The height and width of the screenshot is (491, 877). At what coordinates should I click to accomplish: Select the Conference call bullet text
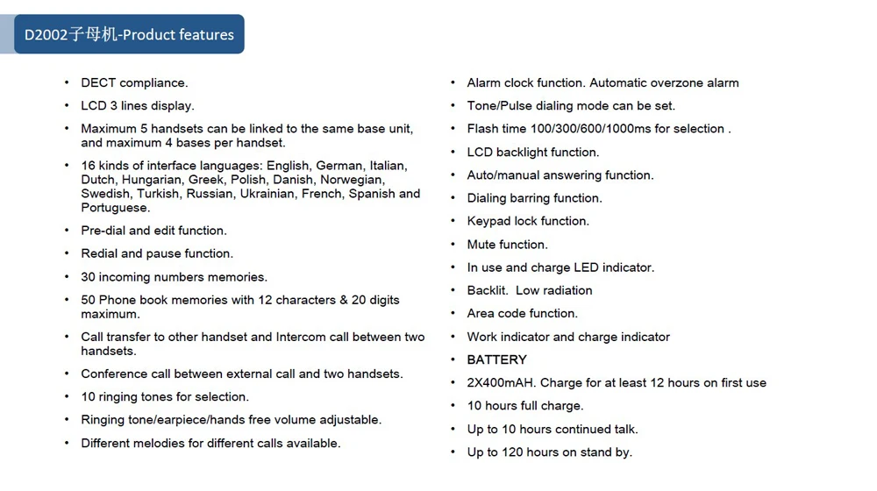pos(242,374)
